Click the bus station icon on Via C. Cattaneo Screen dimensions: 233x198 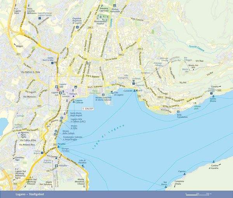point(76,87)
